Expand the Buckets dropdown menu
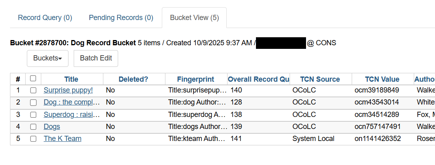Image resolution: width=435 pixels, height=165 pixels. pyautogui.click(x=48, y=58)
